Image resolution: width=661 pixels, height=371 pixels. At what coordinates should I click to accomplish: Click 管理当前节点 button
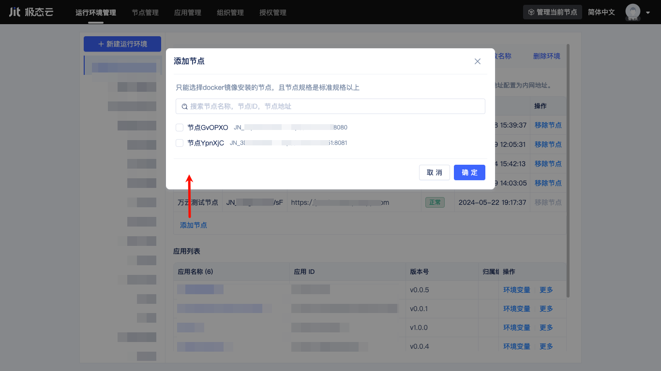tap(553, 12)
